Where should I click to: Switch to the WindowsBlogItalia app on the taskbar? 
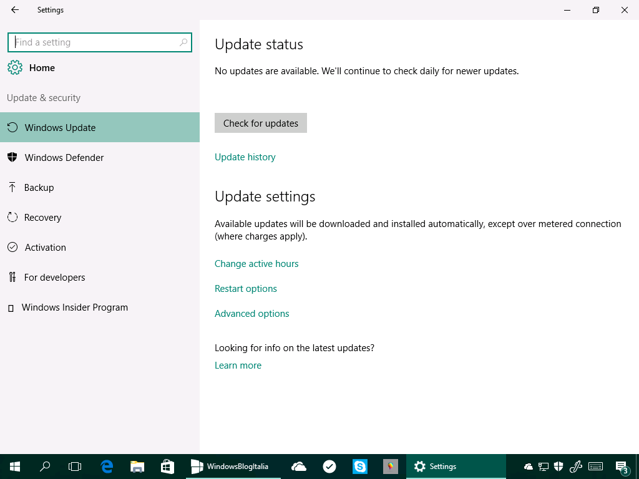coord(233,467)
